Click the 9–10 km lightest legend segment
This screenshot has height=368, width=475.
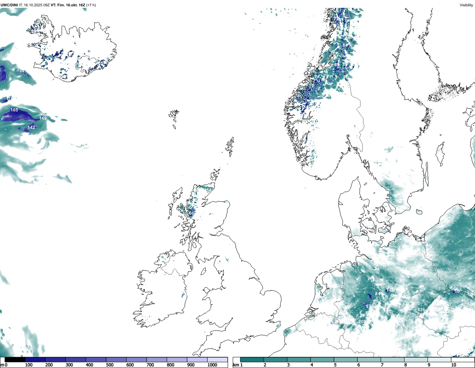pyautogui.click(x=440, y=359)
